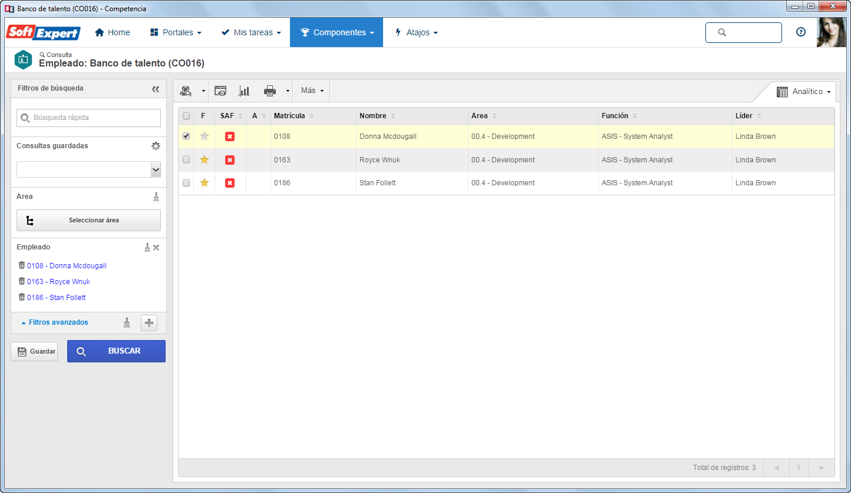Open the Componentes menu

[x=337, y=32]
